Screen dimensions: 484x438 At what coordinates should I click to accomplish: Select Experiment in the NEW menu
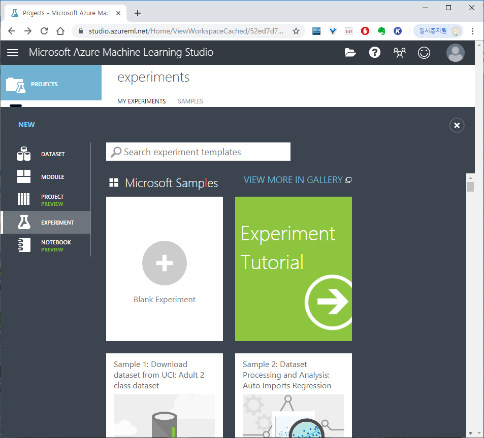point(46,223)
